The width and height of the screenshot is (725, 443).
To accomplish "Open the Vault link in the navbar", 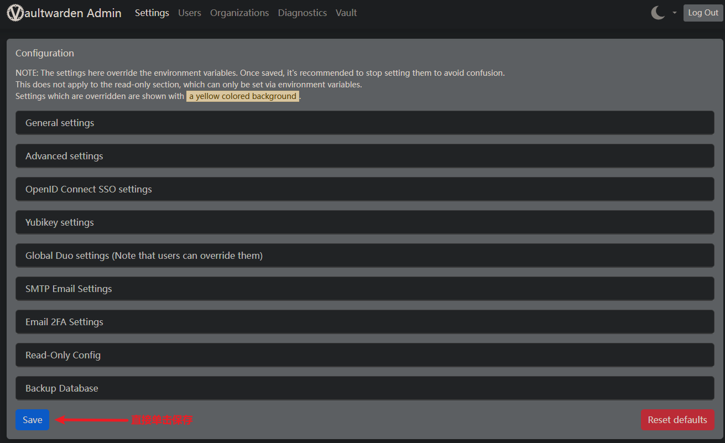I will tap(346, 13).
